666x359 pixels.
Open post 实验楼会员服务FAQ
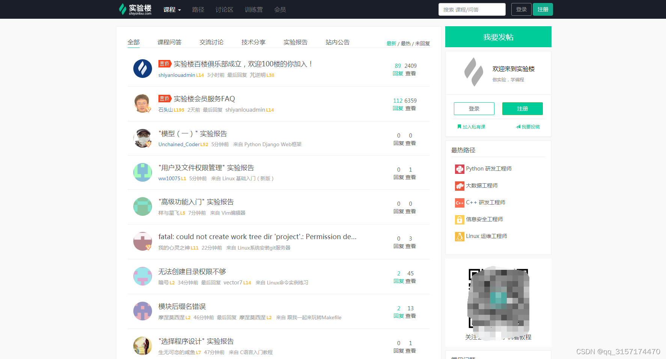coord(204,99)
